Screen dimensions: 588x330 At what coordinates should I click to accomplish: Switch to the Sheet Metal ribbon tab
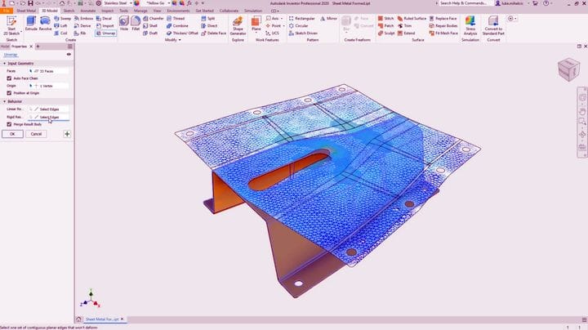(27, 11)
